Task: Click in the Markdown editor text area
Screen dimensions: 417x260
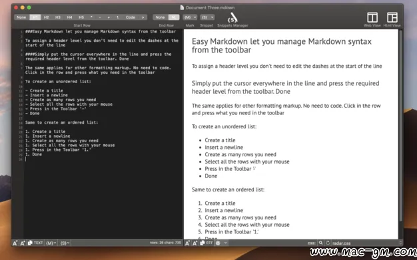Action: (x=104, y=134)
